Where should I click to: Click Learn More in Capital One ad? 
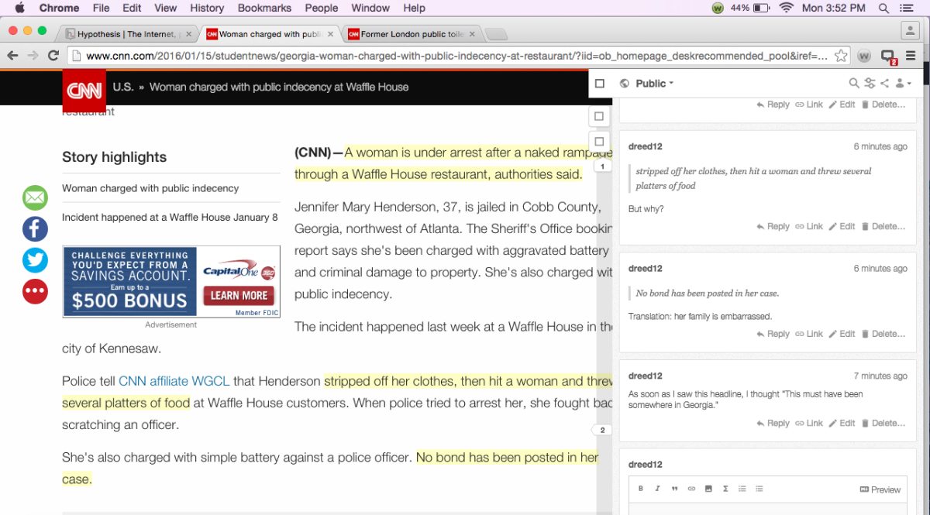click(x=239, y=295)
